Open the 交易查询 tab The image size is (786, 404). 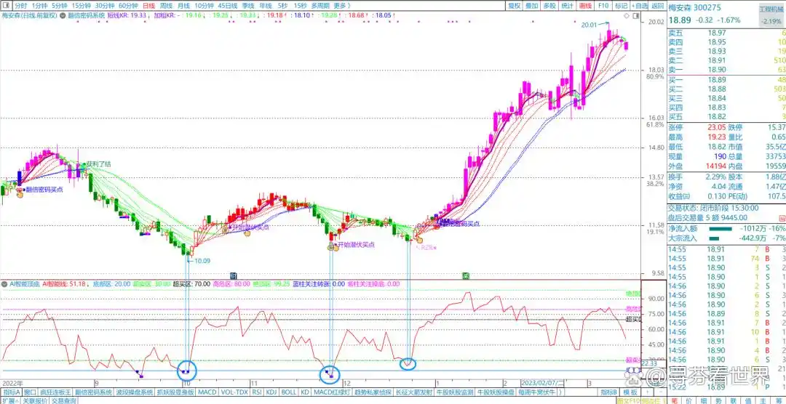pyautogui.click(x=63, y=400)
